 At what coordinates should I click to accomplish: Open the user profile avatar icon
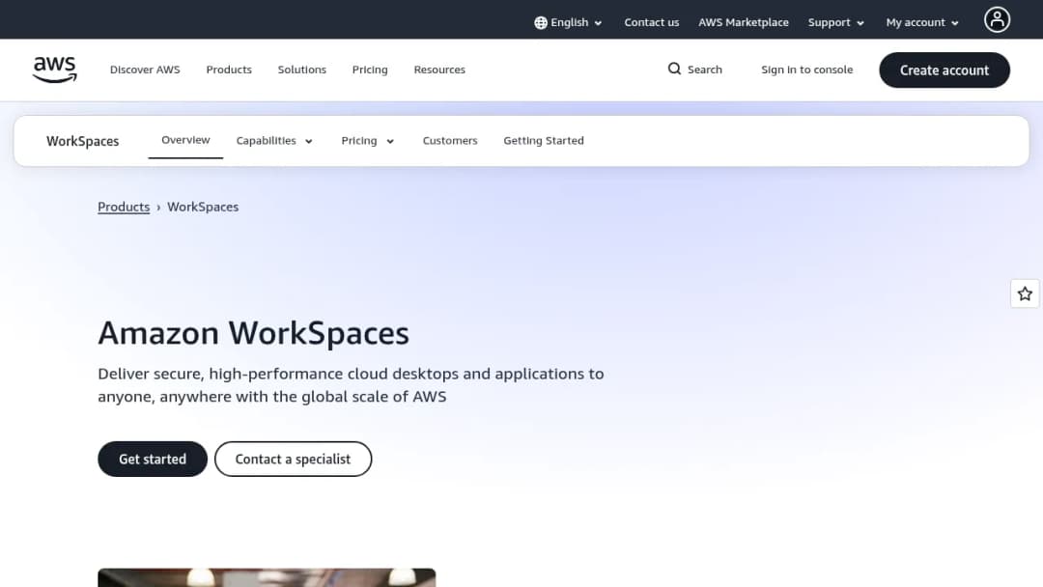tap(997, 20)
